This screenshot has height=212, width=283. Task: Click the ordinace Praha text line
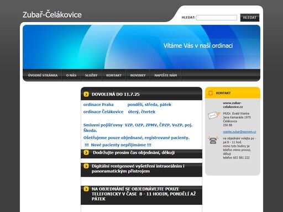pyautogui.click(x=127, y=104)
